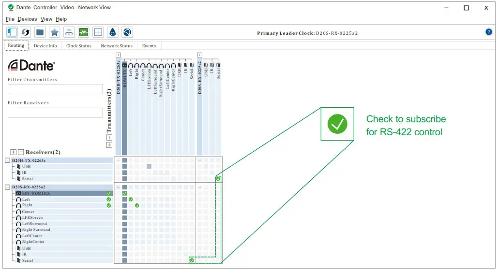
Task: Select USB row under D20S-RX-0225a2
Action: tap(64, 248)
